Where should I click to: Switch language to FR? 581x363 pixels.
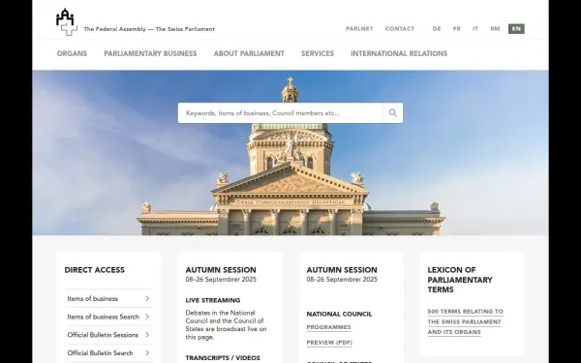tap(457, 29)
